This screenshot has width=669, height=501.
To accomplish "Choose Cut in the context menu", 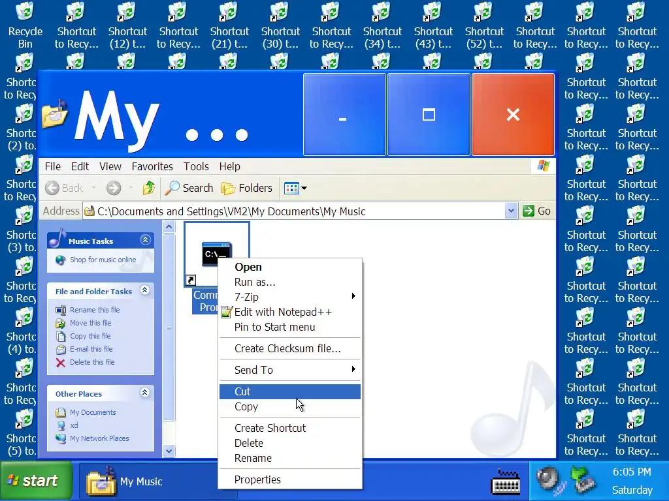I will click(289, 391).
